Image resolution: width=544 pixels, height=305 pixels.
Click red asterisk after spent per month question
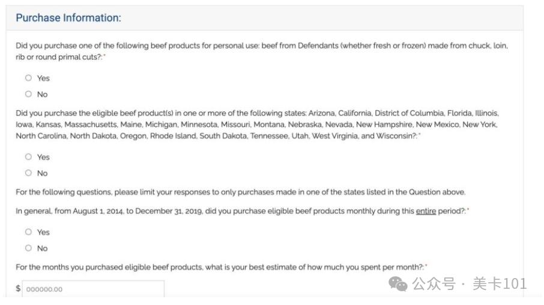click(x=426, y=265)
